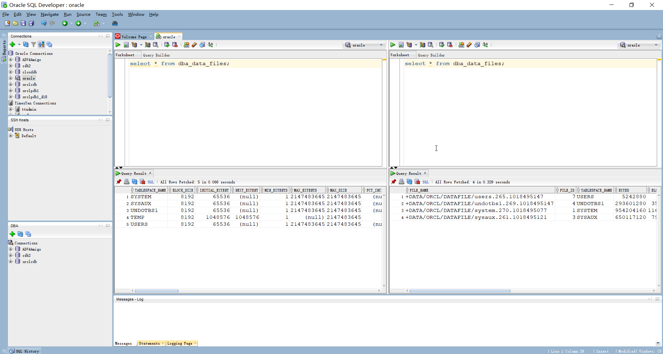Switch to Query Builder in the left worksheet
The image size is (663, 354).
(x=156, y=55)
